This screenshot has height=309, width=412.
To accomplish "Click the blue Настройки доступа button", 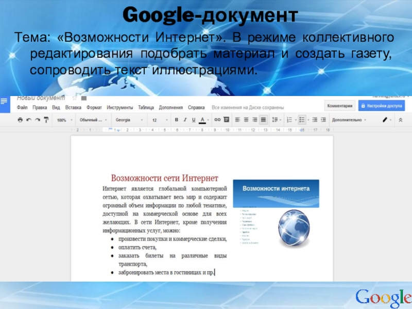I will click(x=381, y=106).
